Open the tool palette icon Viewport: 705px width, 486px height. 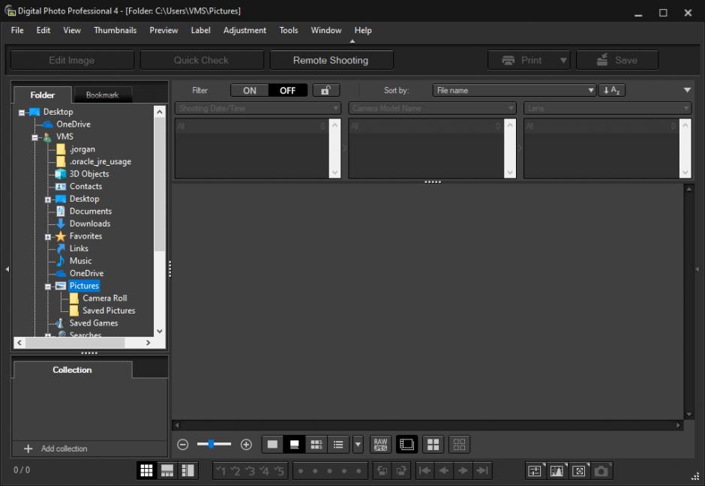tap(535, 471)
